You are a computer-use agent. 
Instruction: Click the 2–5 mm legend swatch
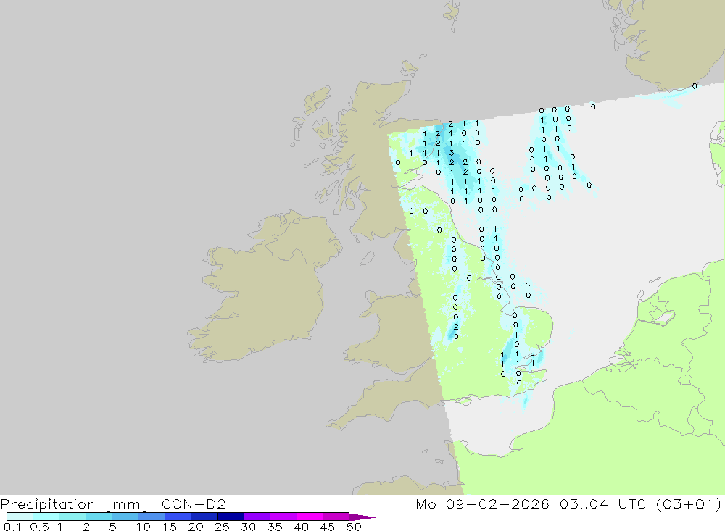[x=99, y=517]
